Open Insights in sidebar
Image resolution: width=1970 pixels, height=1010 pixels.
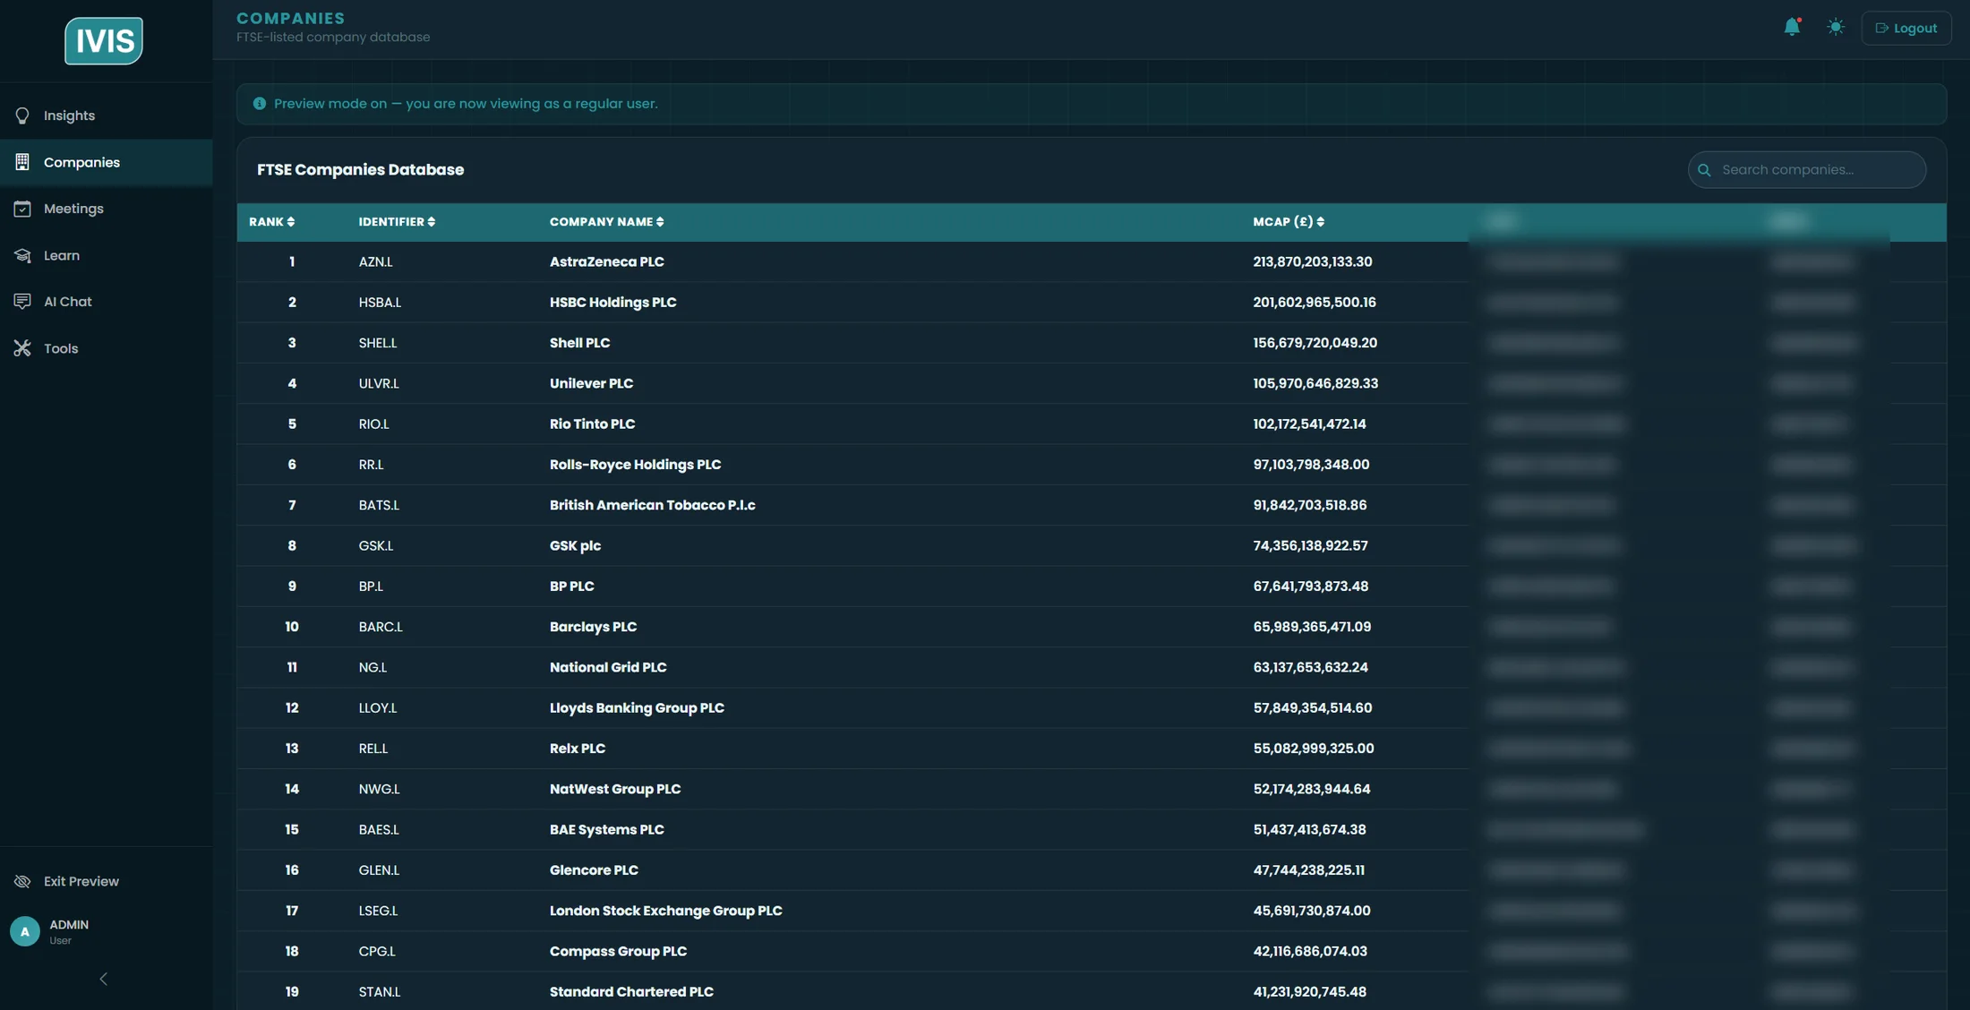pos(106,116)
